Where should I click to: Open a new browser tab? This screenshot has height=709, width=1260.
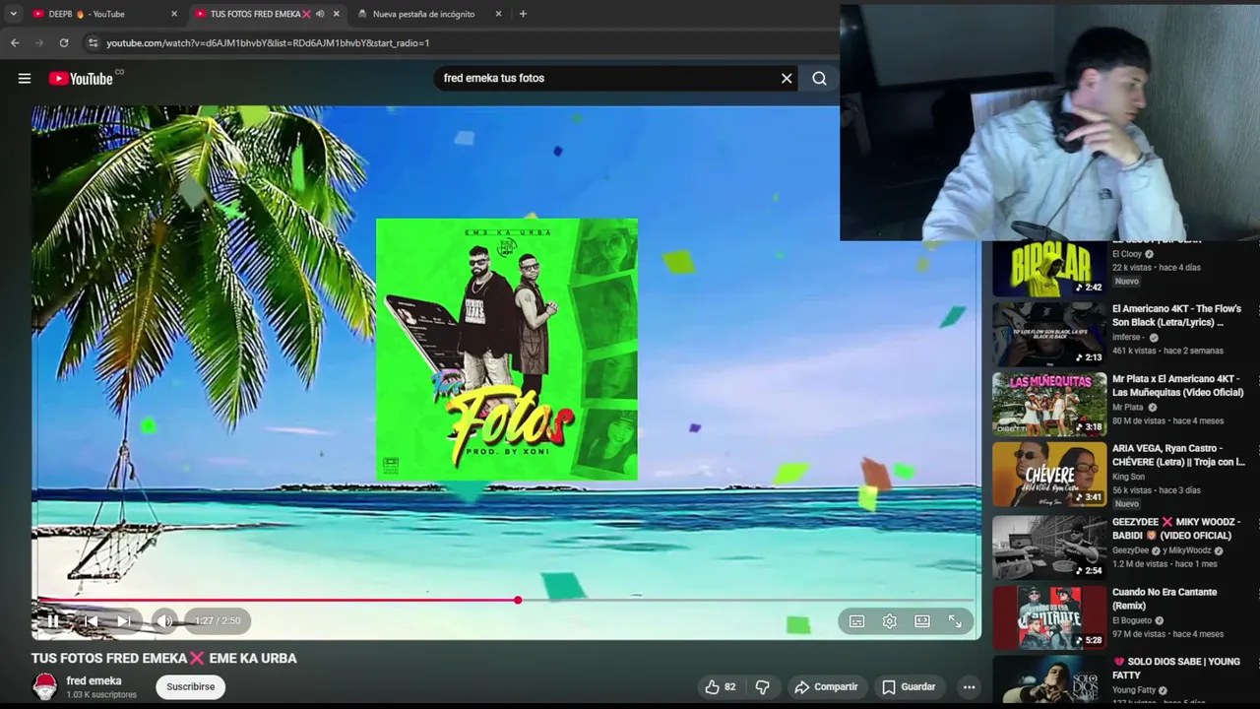(x=523, y=14)
